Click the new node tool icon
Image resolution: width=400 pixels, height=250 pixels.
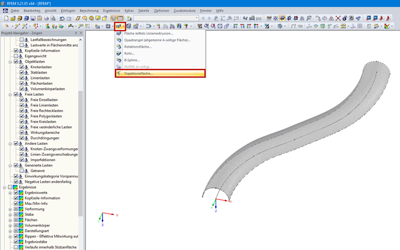[x=7, y=26]
